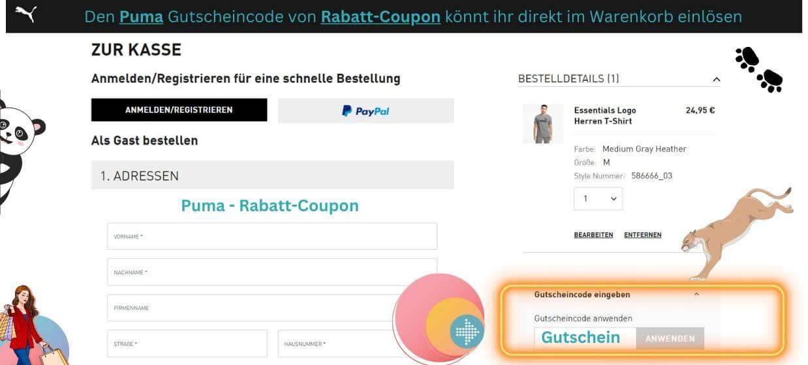
Task: Focus the Vorname input field
Action: pyautogui.click(x=272, y=236)
